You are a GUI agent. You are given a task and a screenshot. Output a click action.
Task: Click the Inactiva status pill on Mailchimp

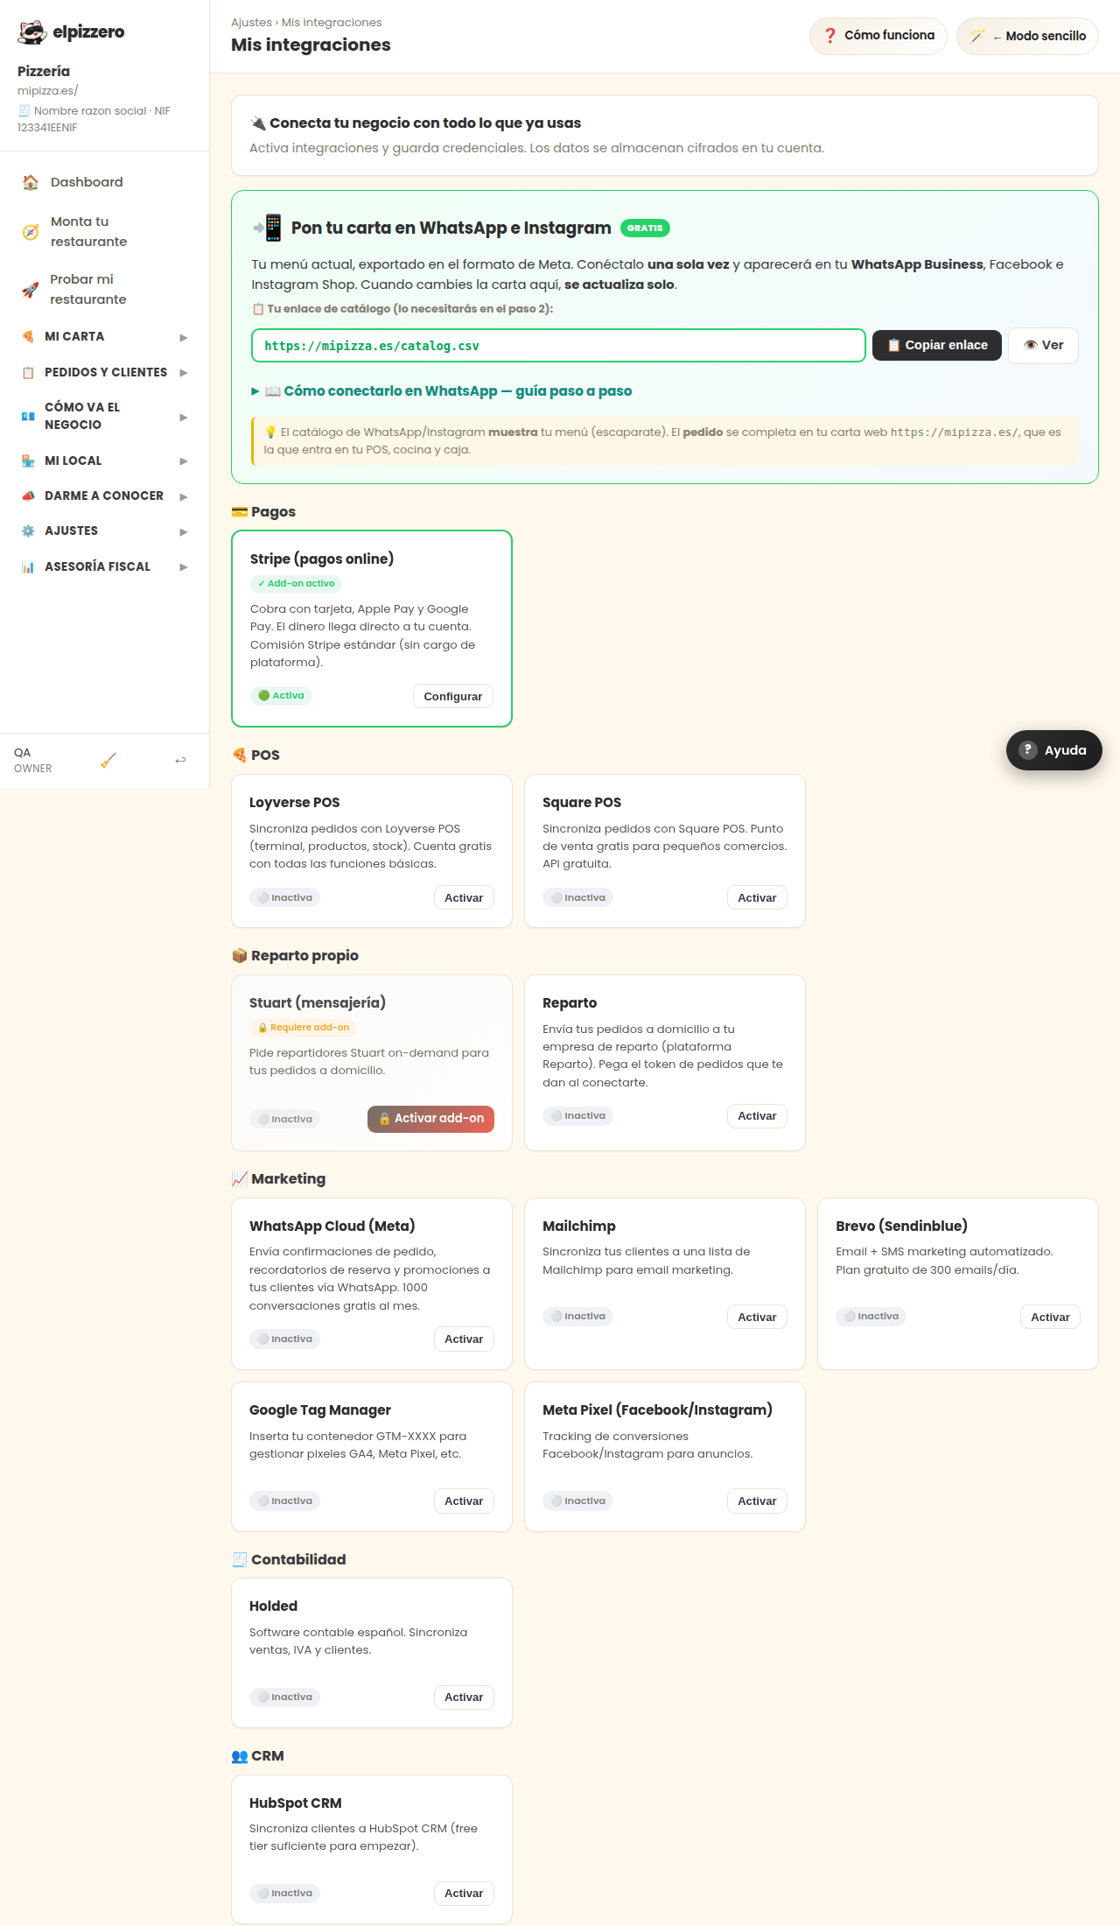(x=578, y=1317)
